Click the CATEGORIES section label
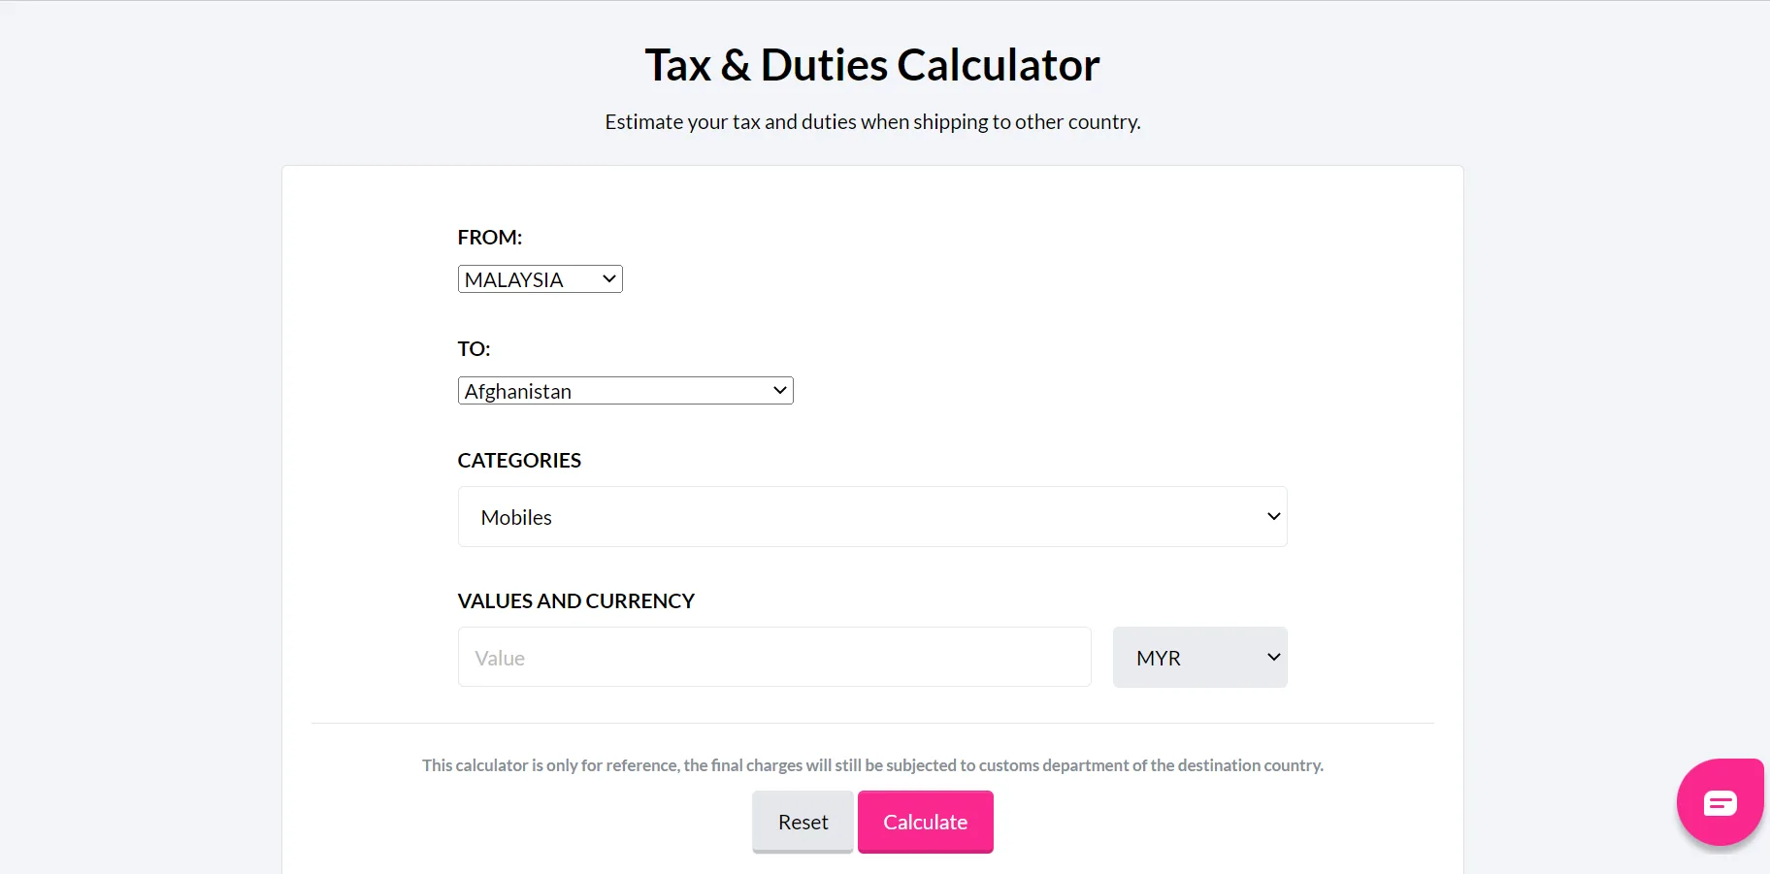The image size is (1770, 874). coord(518,460)
